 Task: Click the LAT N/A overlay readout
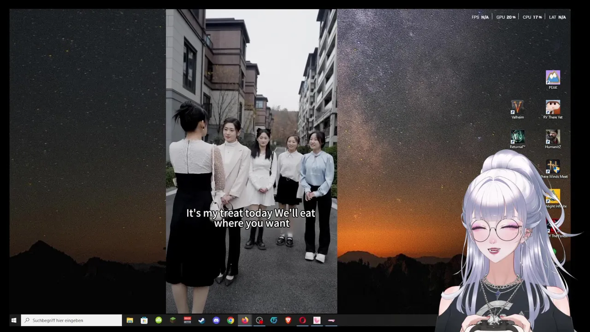557,17
